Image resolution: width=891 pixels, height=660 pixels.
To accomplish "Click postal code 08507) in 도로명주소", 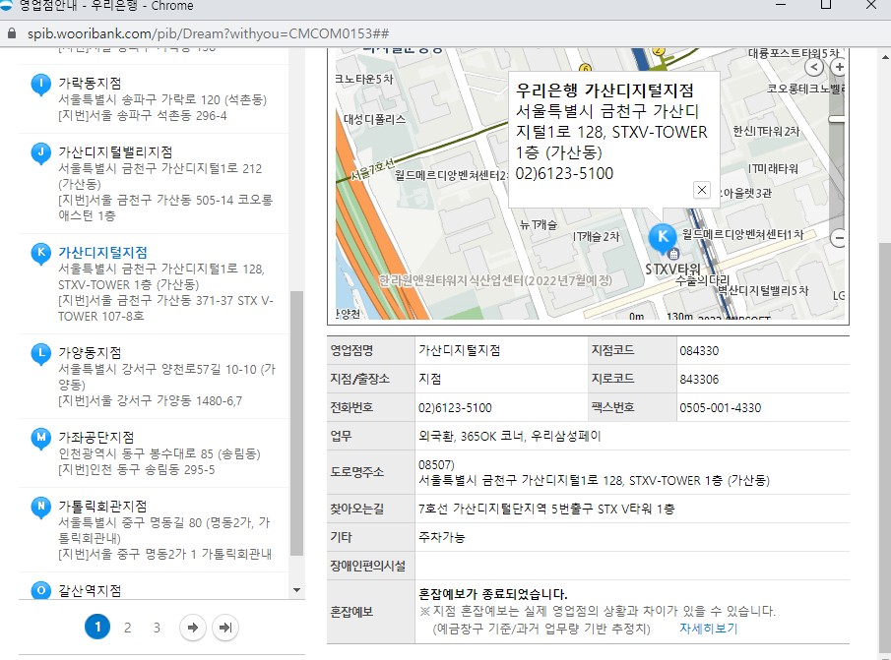I will coord(436,465).
